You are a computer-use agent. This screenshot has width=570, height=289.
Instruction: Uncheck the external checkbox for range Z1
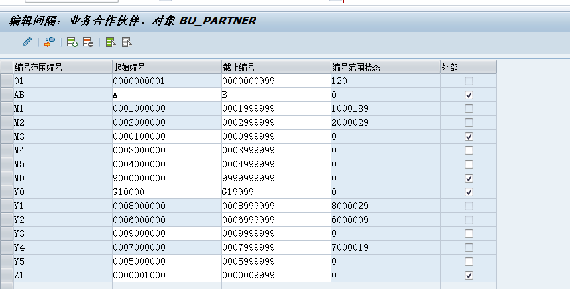coord(469,275)
